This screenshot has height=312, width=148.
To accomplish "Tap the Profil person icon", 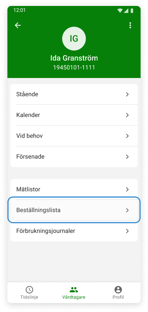I will 118,289.
